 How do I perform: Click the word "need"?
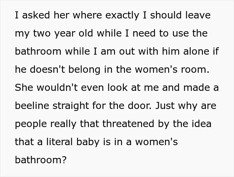[144, 33]
